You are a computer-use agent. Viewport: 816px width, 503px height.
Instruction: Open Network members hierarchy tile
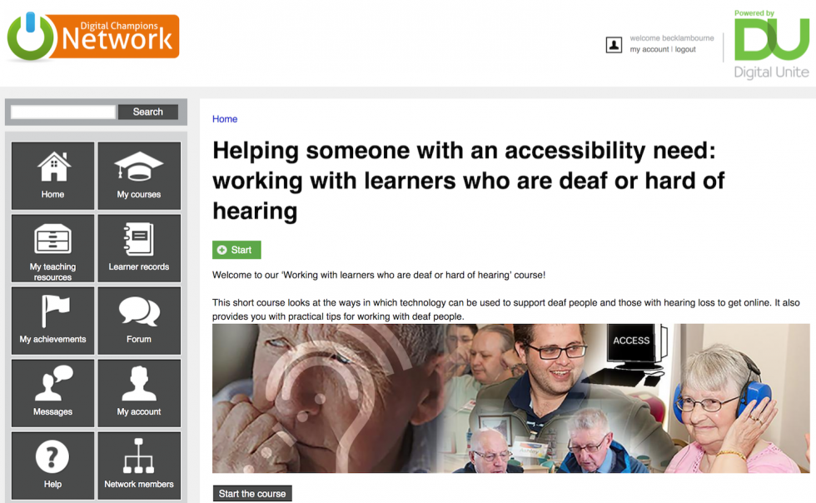point(139,465)
